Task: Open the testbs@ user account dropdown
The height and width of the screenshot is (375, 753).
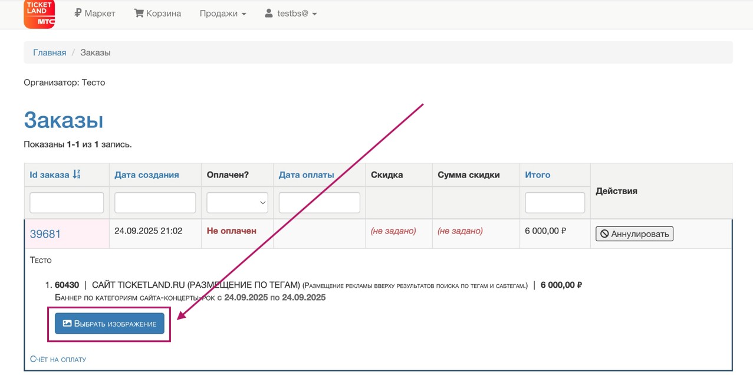Action: [x=291, y=13]
